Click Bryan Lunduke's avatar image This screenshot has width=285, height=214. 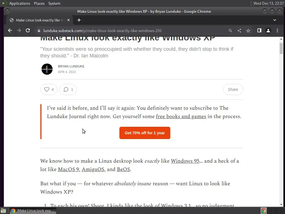coord(47,69)
